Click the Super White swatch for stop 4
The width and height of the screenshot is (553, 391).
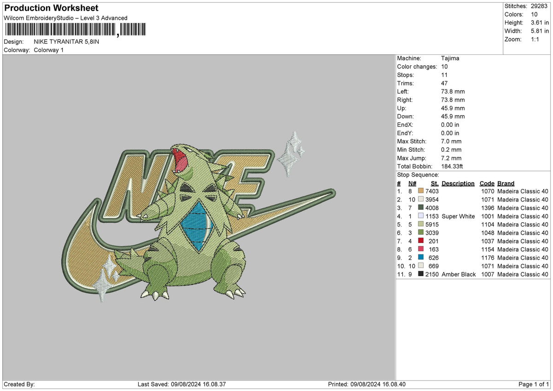421,216
